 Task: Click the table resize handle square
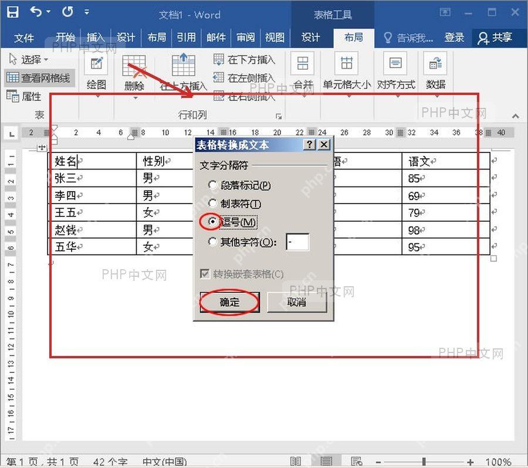pyautogui.click(x=493, y=259)
